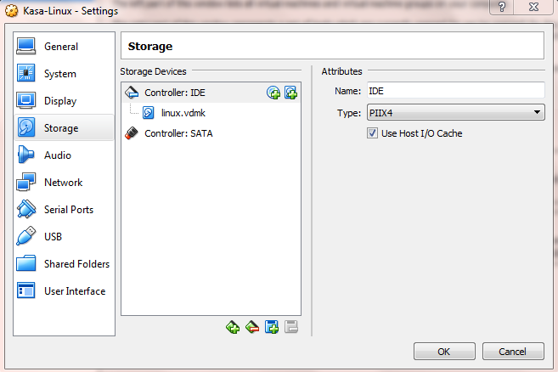
Task: Click the add optical drive icon on IDE controller
Action: [x=273, y=93]
